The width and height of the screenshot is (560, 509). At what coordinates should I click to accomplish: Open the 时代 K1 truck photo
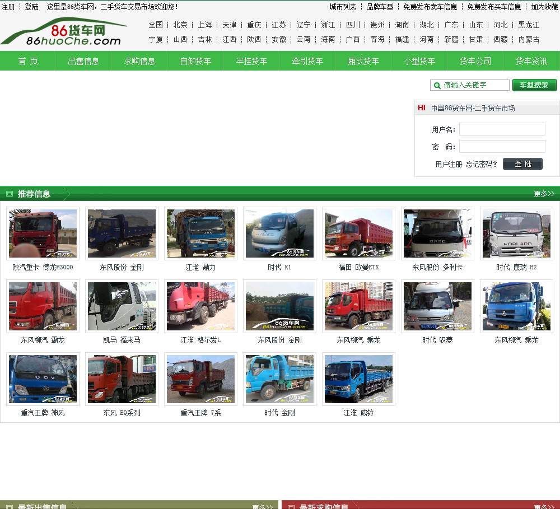(x=279, y=234)
